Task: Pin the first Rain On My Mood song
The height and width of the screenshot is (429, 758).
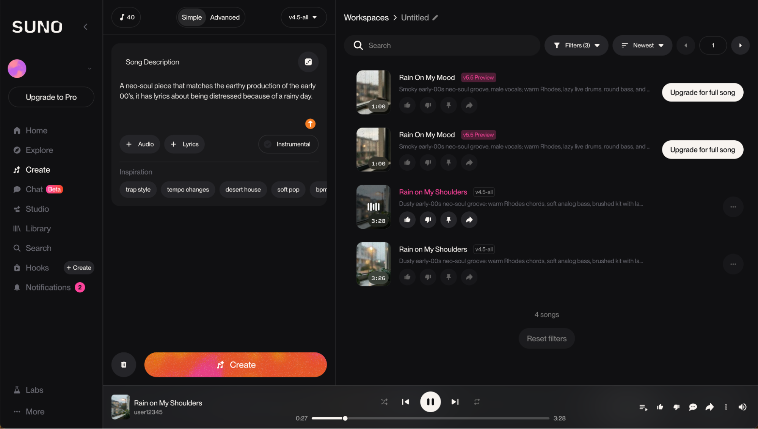Action: click(x=449, y=105)
